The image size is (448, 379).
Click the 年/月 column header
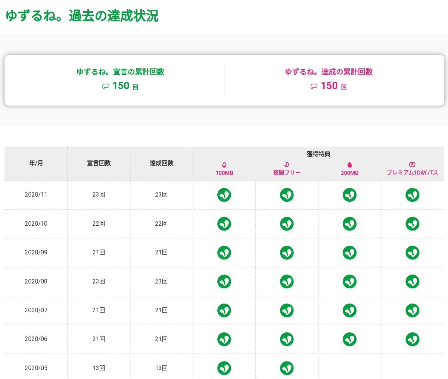[36, 163]
